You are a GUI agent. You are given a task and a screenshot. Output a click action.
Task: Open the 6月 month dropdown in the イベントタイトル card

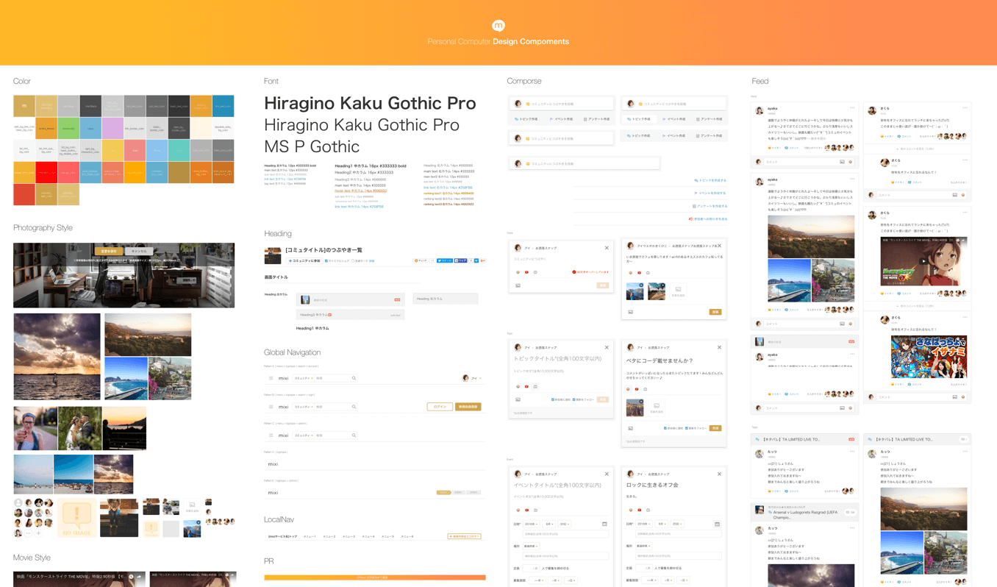click(549, 524)
